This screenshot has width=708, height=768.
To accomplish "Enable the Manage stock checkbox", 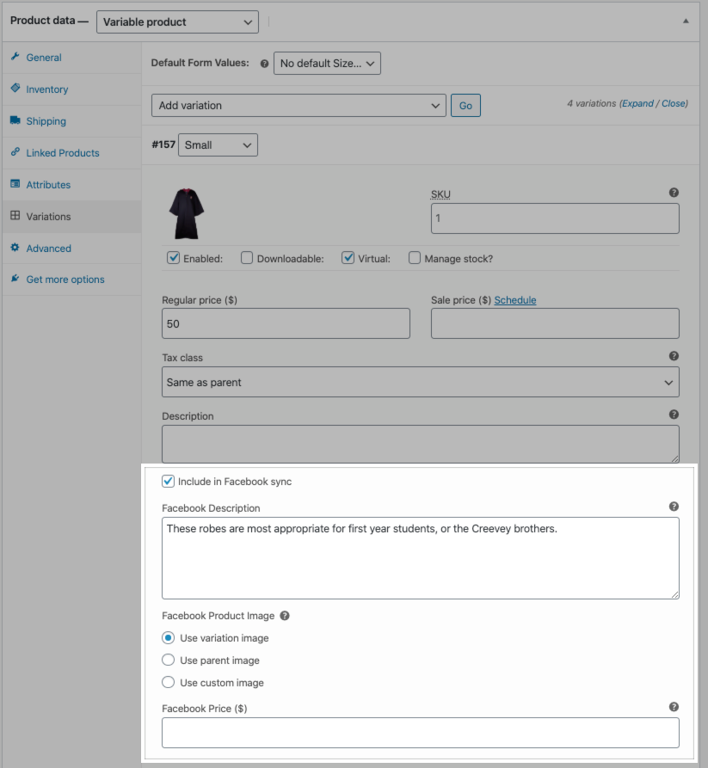I will pyautogui.click(x=415, y=258).
